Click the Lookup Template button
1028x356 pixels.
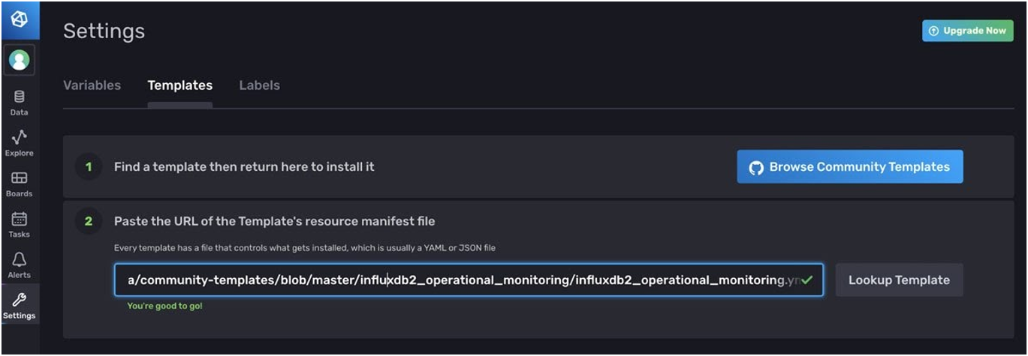point(899,280)
